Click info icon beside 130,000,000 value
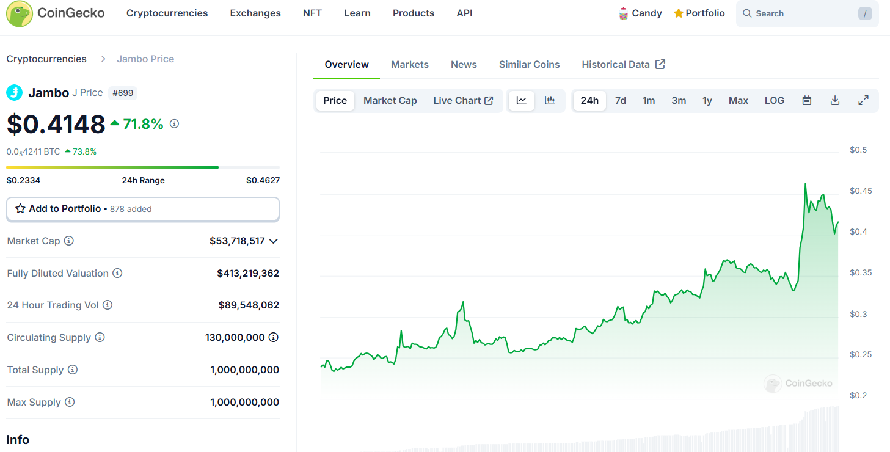The image size is (890, 452). click(x=274, y=338)
